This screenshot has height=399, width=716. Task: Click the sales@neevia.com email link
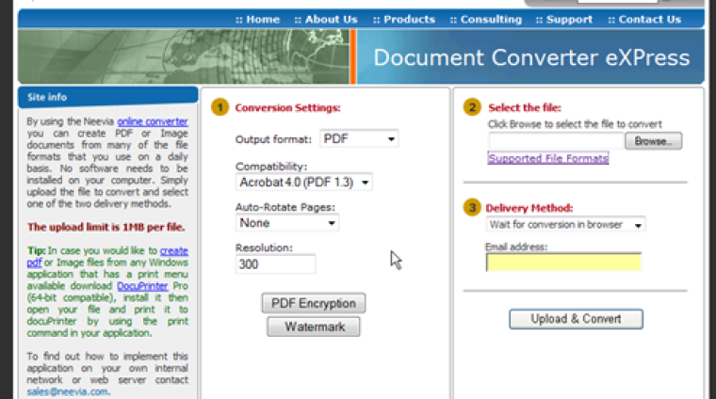click(x=68, y=391)
